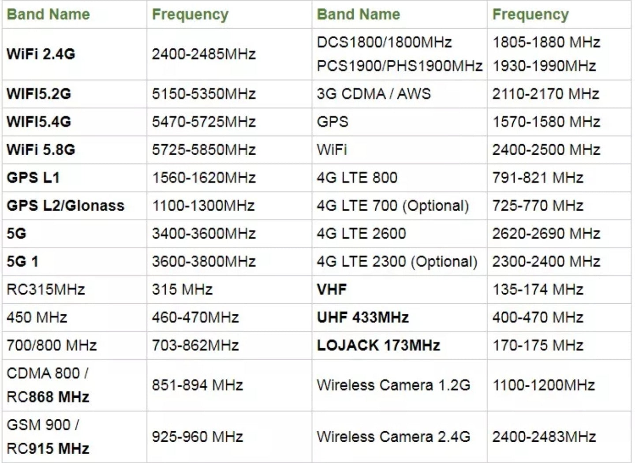
Task: Click the WiFi 2.4G band name cell
Action: pyautogui.click(x=41, y=54)
